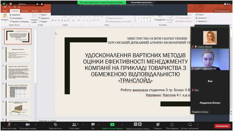
Task: Open Настройки просмотра view options dropdown
Action: point(142,2)
